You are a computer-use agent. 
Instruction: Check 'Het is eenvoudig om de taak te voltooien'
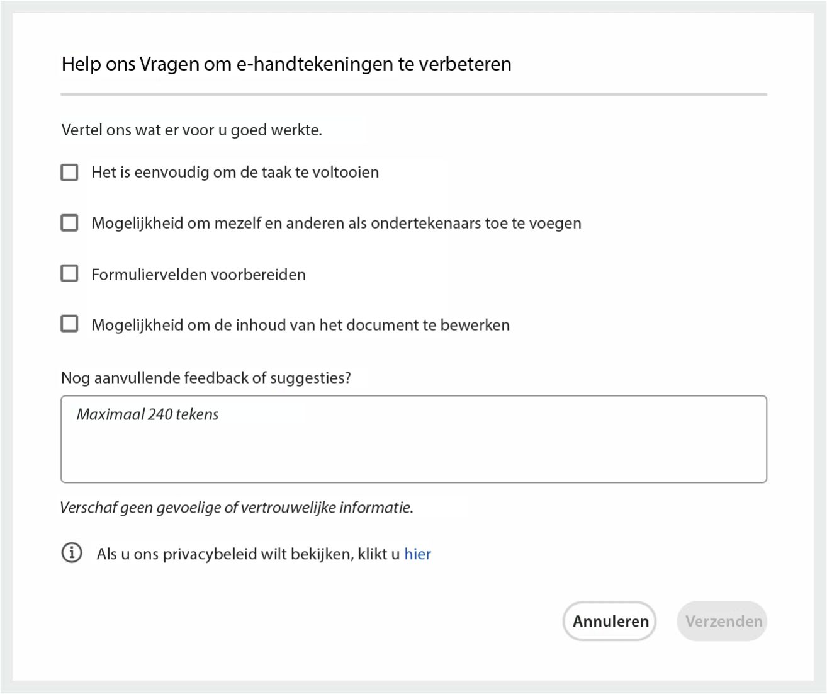click(69, 172)
